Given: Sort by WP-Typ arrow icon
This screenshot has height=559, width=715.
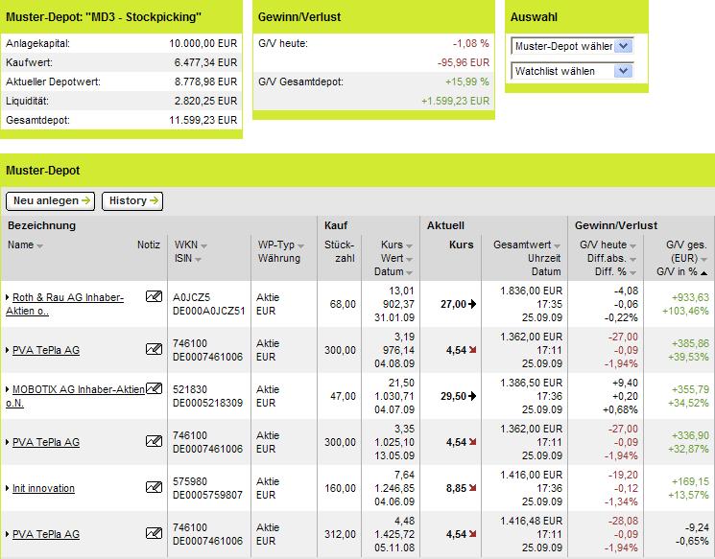Looking at the screenshot, I should (300, 246).
